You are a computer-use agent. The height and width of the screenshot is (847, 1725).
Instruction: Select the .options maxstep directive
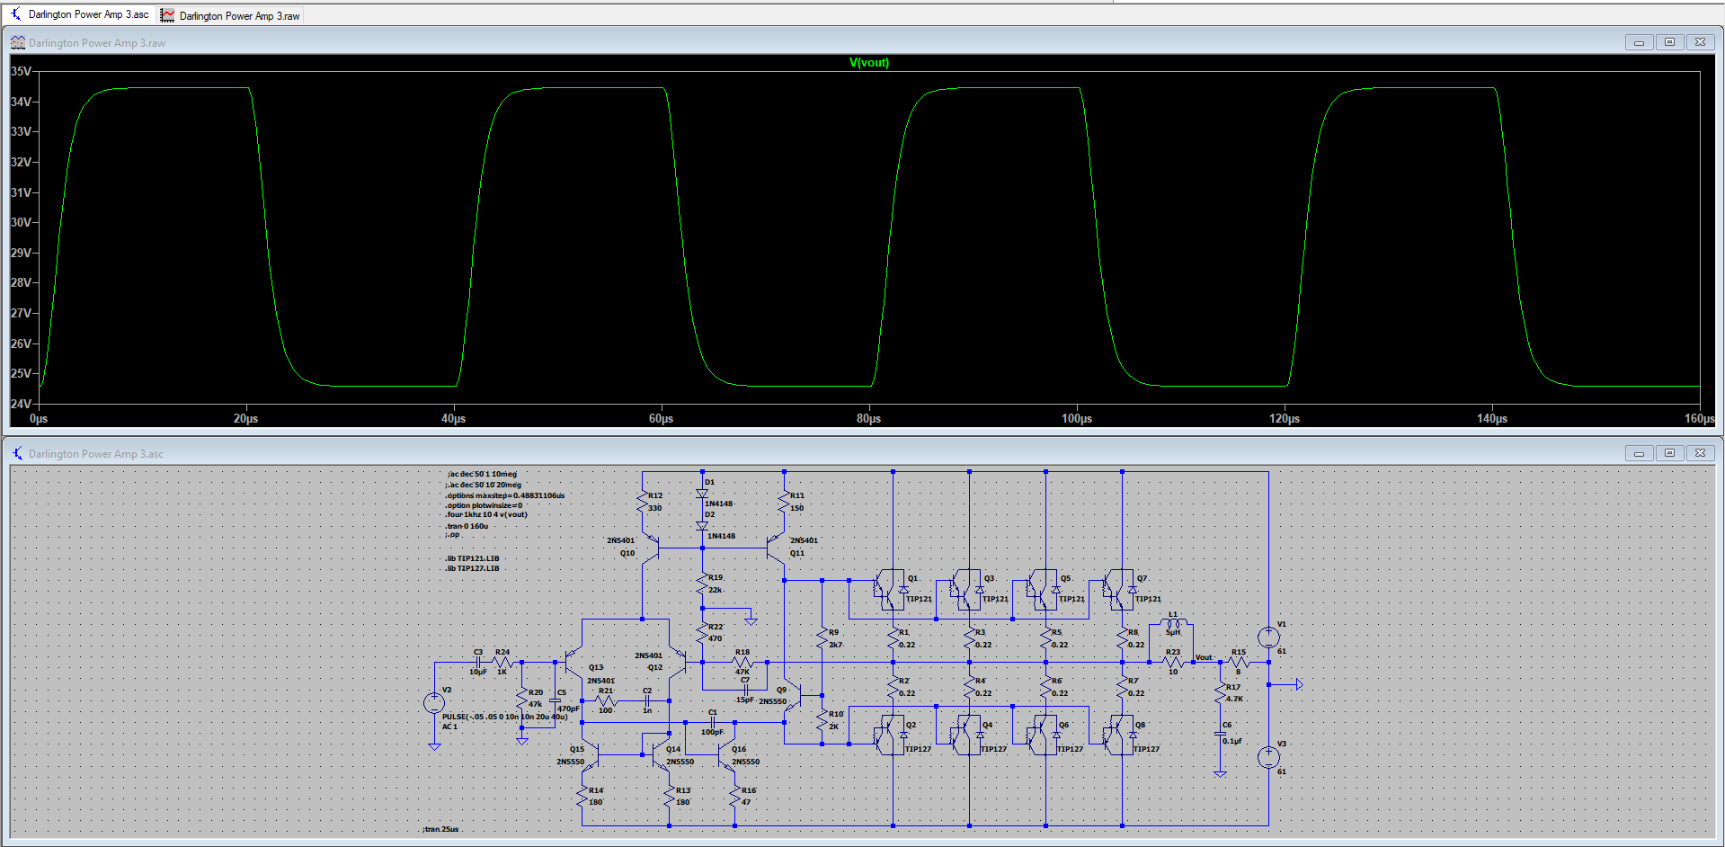(x=505, y=495)
